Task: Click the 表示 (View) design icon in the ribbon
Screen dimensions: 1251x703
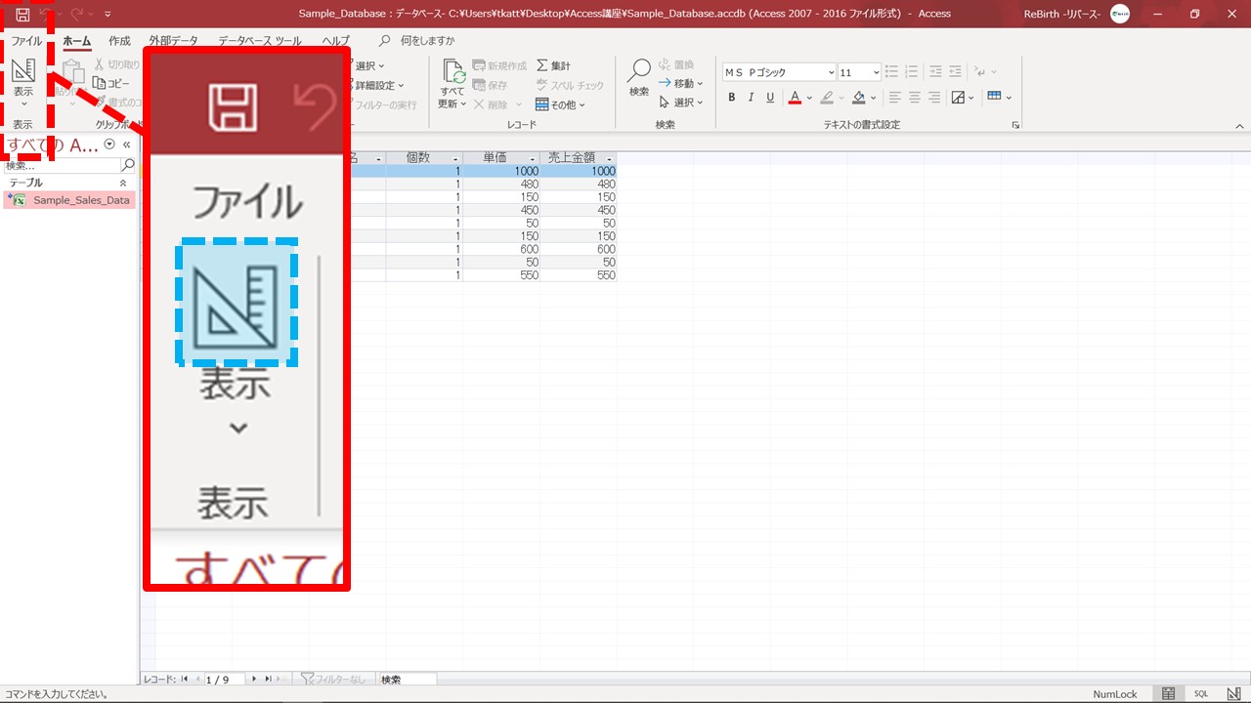Action: [22, 71]
